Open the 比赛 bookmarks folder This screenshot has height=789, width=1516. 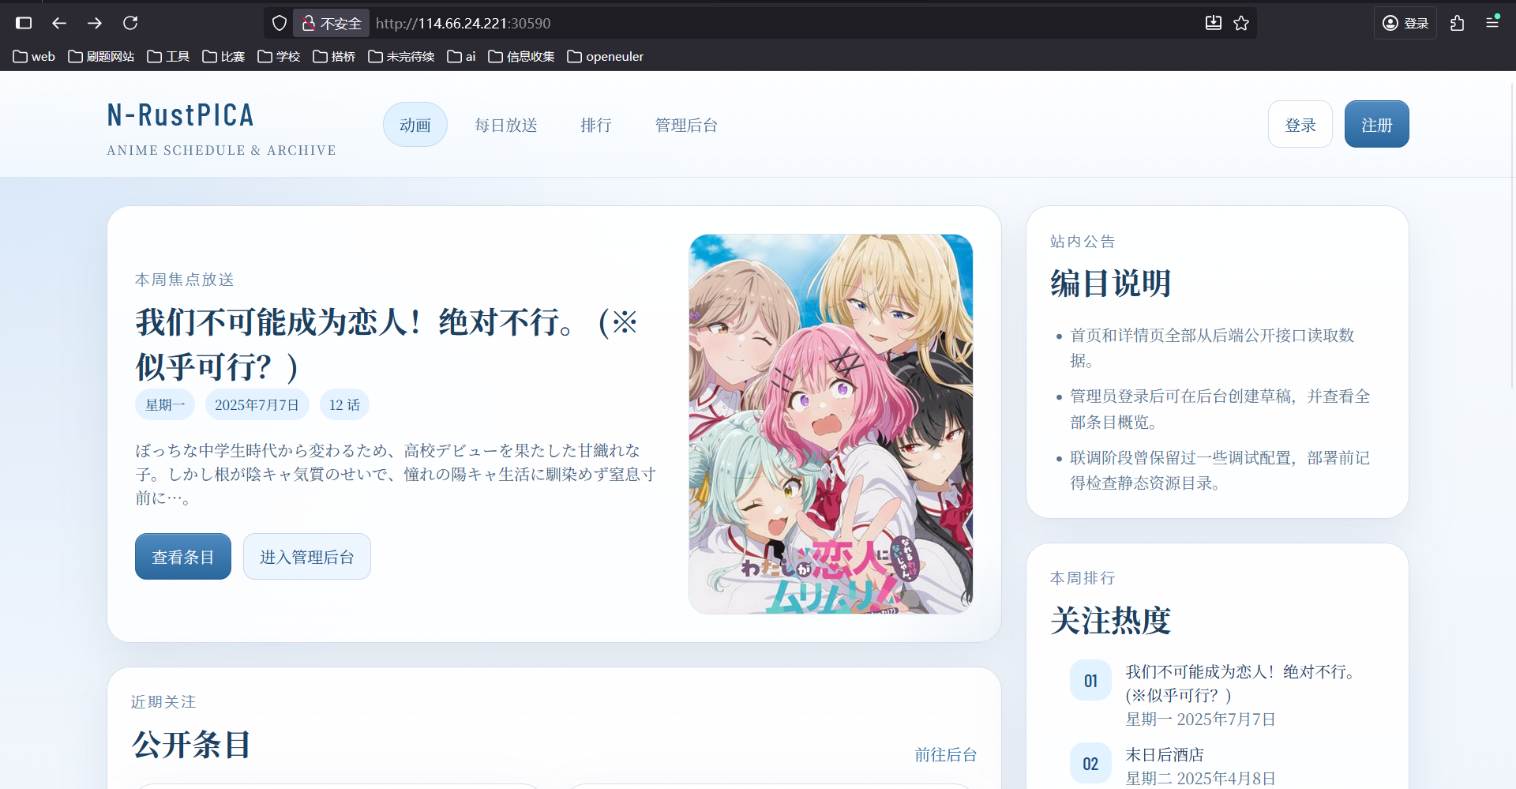tap(223, 56)
